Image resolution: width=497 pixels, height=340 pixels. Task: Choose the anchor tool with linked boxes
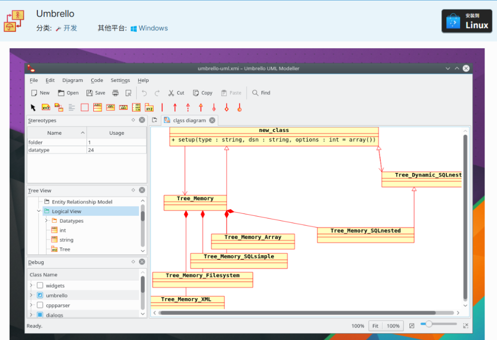point(59,108)
